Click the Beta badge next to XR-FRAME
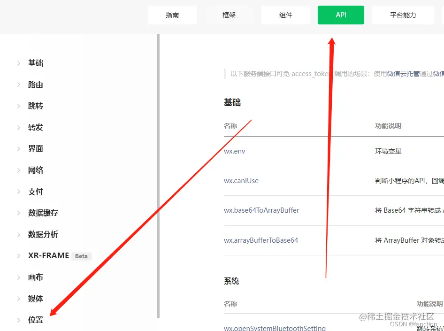Image resolution: width=444 pixels, height=331 pixels. pos(81,256)
